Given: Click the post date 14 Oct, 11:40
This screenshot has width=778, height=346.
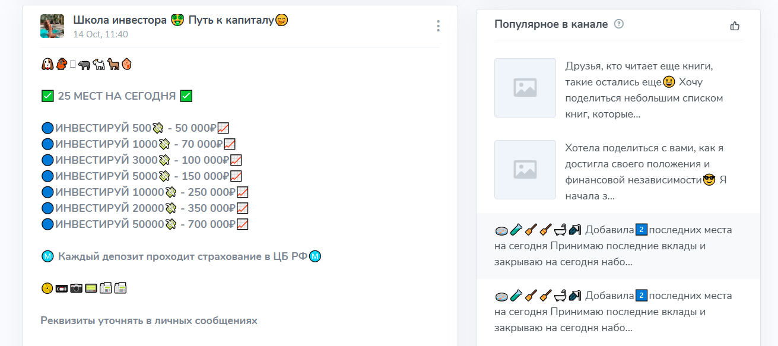Looking at the screenshot, I should [x=100, y=34].
